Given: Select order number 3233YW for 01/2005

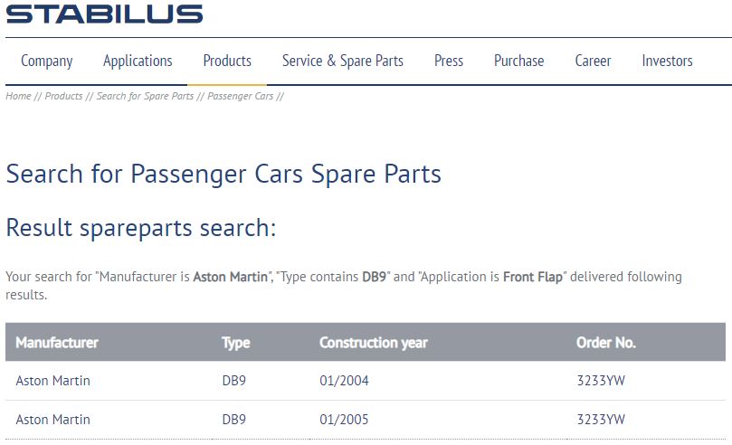Looking at the screenshot, I should click(x=601, y=420).
